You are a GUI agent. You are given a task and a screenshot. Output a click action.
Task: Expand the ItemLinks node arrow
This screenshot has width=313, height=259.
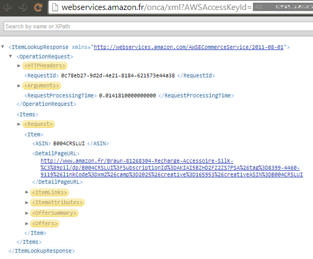point(27,192)
